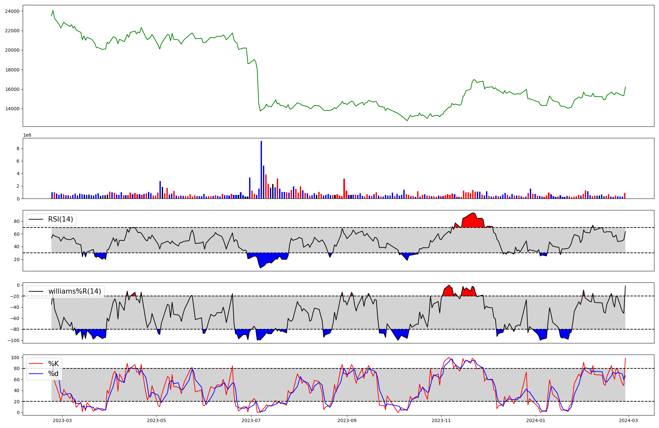Click the 2024-01 x-axis tick label

536,420
